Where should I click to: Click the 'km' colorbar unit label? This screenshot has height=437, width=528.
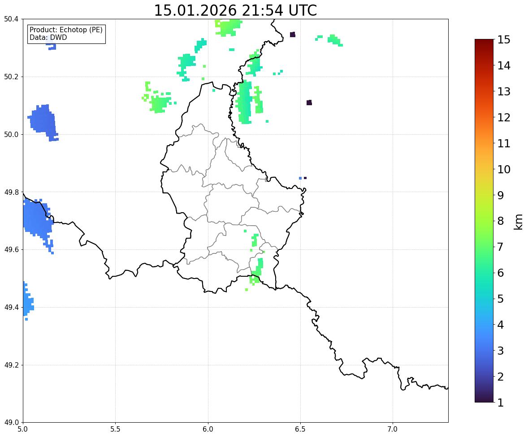coord(519,222)
